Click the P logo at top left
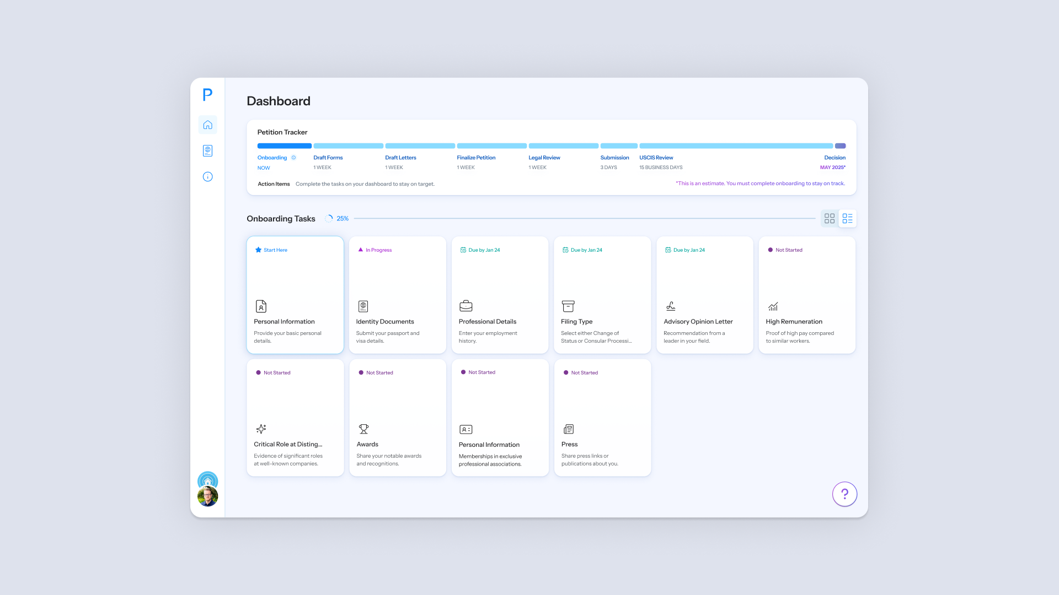The image size is (1059, 595). pyautogui.click(x=207, y=95)
